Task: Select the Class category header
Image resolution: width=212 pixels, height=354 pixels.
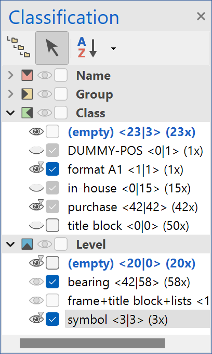Action: point(91,113)
